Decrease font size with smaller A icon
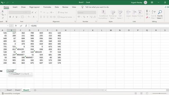 point(36,12)
